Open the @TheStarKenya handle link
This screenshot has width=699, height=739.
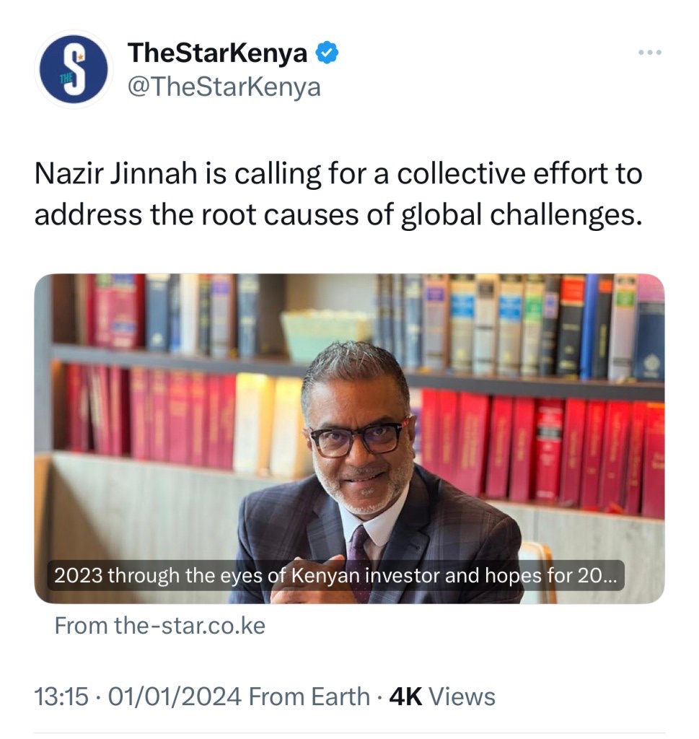click(224, 87)
